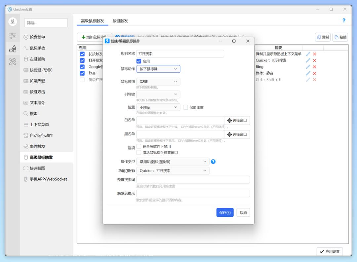Viewport: 357px width, 262px height.
Task: Open 扩展热键 in the sidebar
Action: pos(46,81)
